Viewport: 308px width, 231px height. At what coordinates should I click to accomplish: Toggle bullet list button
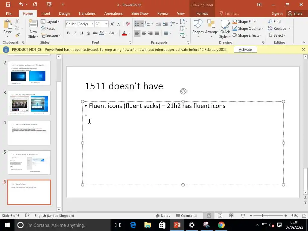click(x=137, y=24)
